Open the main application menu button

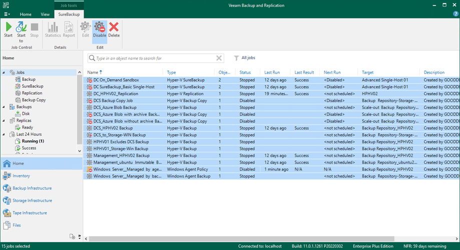pyautogui.click(x=7, y=14)
